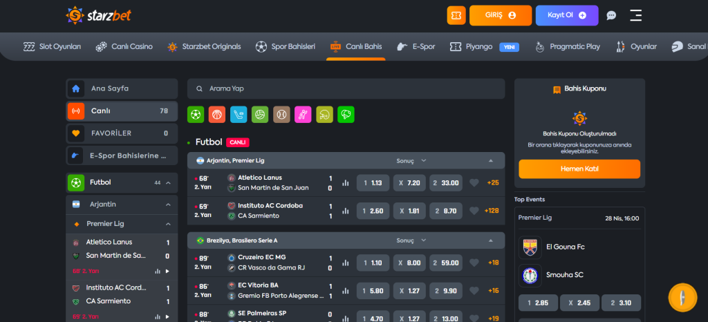
Task: Click the Hemen Katıl button
Action: [579, 169]
